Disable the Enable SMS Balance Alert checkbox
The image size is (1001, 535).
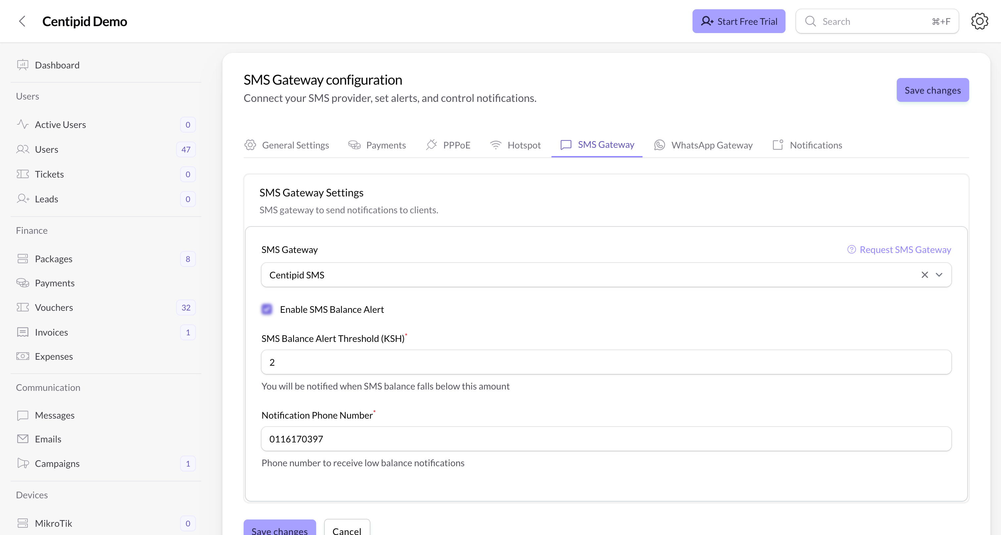tap(266, 309)
